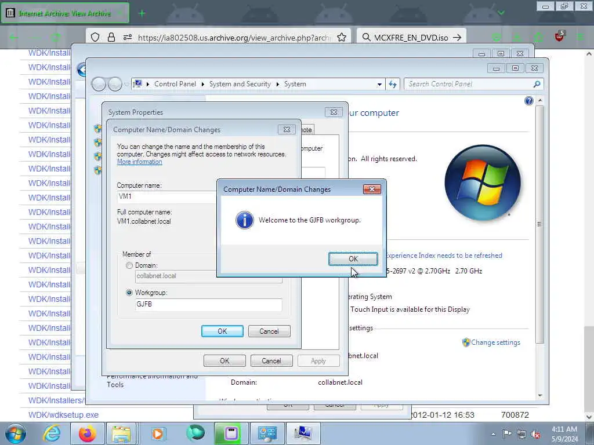Close the Computer Name/Domain Changes parent dialog
The image size is (594, 445).
287,129
